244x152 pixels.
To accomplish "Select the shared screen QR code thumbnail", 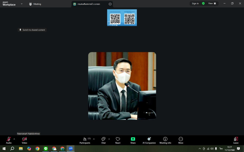I will (122, 18).
